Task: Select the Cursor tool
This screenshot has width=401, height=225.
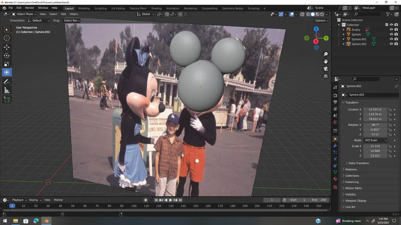Action: point(7,38)
